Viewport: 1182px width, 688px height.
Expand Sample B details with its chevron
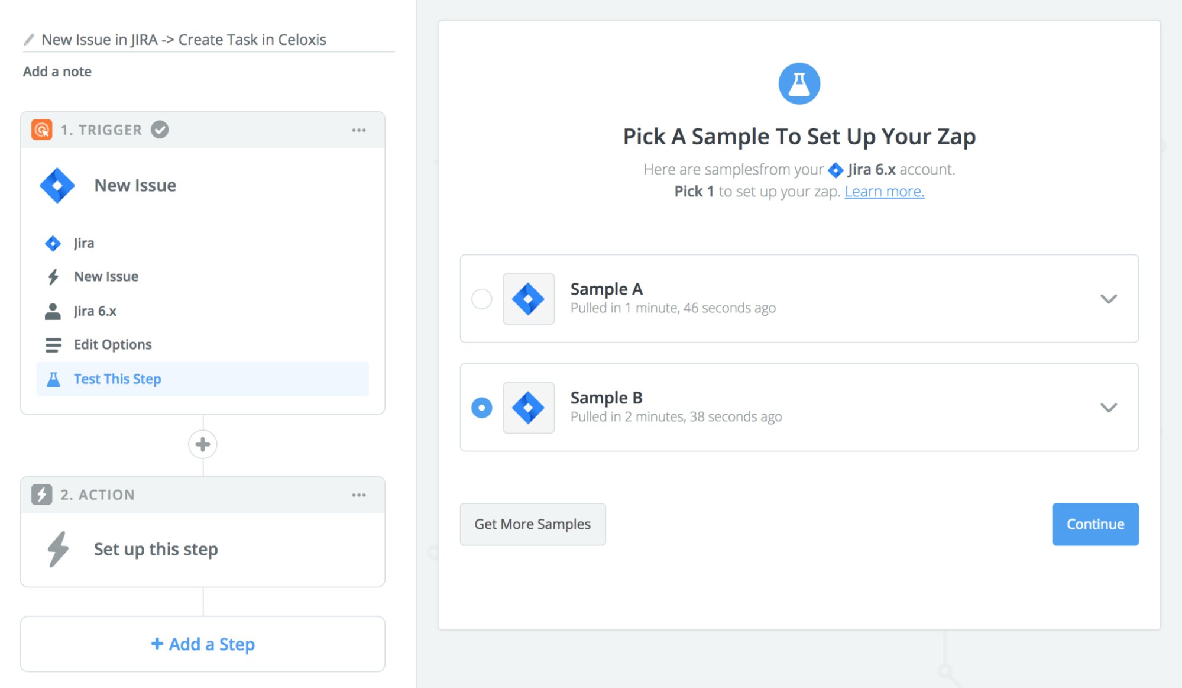pyautogui.click(x=1109, y=408)
